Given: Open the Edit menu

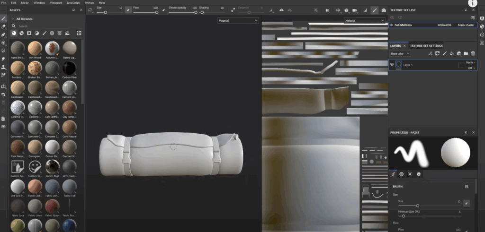Looking at the screenshot, I should (13, 3).
